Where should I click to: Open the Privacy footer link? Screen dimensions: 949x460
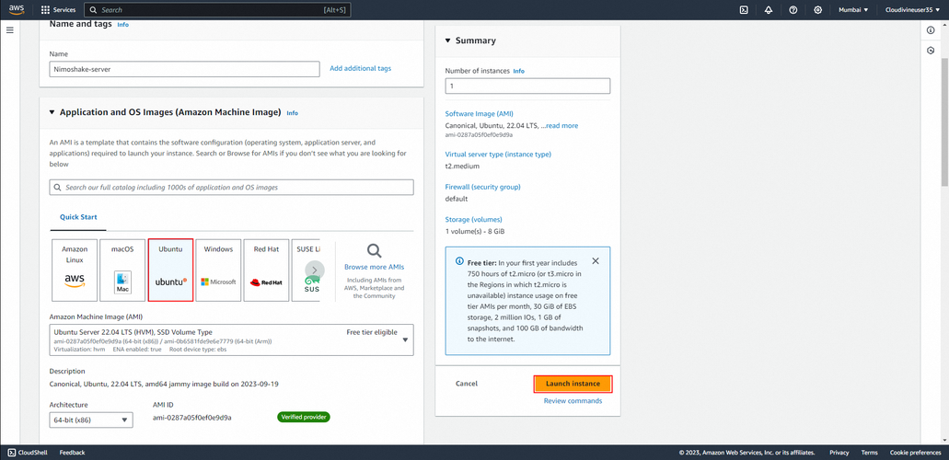[x=839, y=453]
